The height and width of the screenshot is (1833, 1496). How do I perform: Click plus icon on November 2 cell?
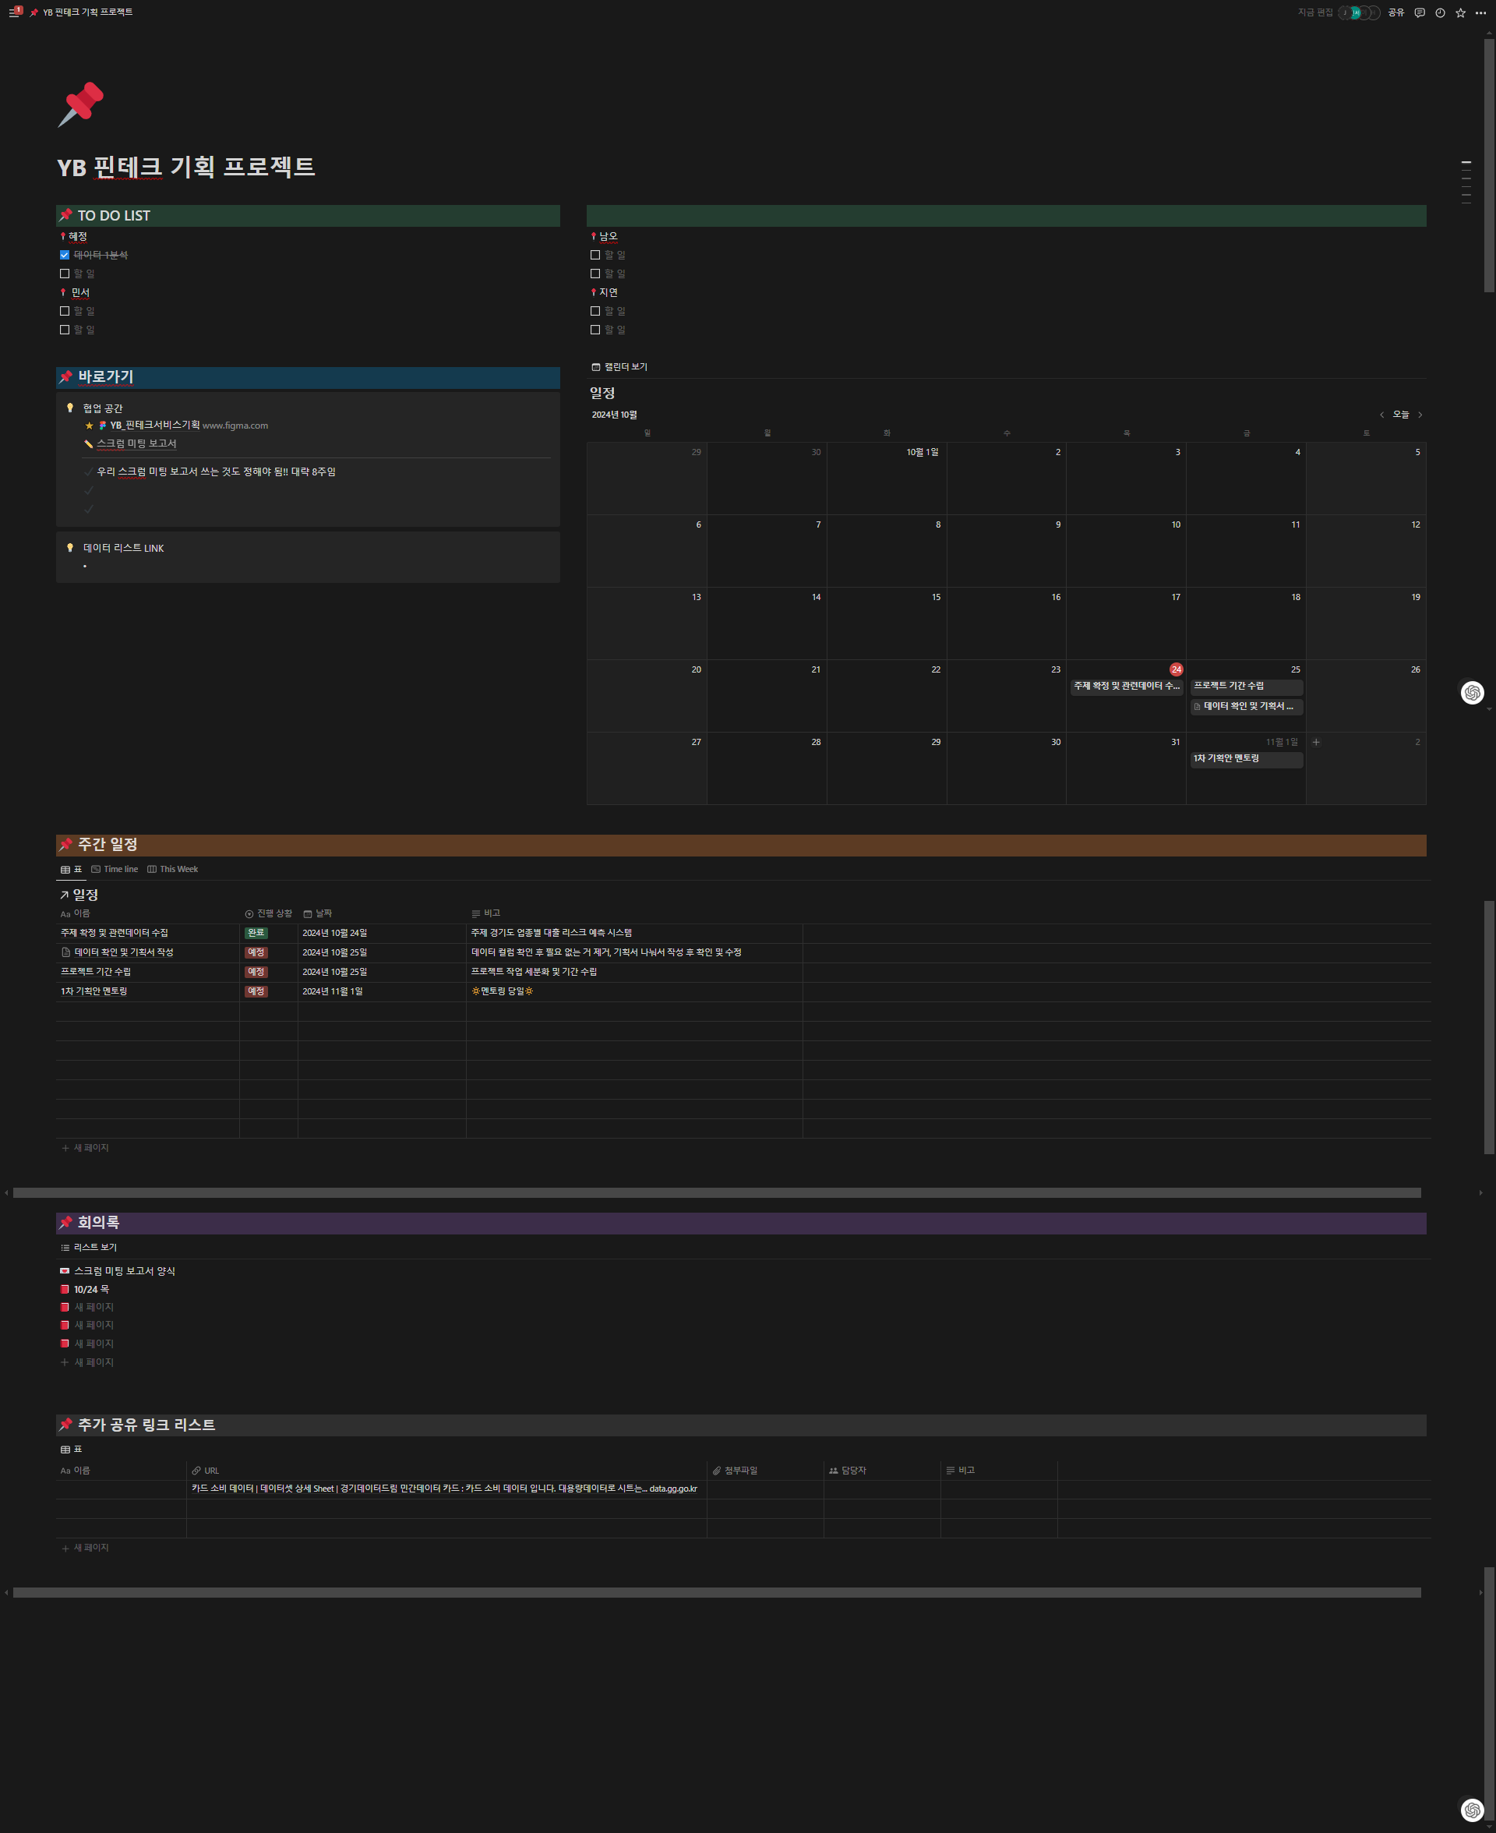click(1316, 742)
